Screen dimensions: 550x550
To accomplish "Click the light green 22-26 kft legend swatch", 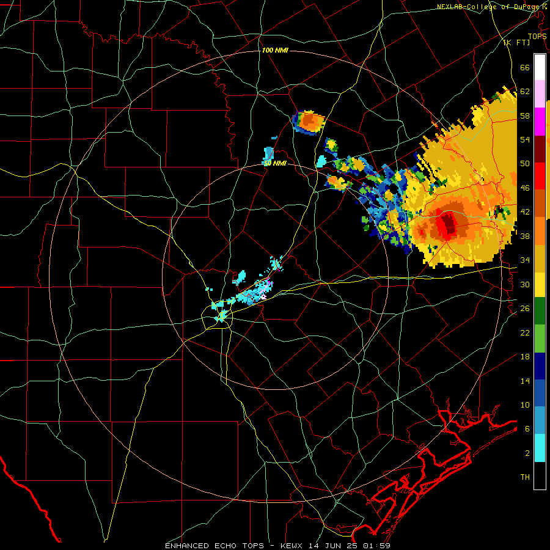I will click(540, 339).
